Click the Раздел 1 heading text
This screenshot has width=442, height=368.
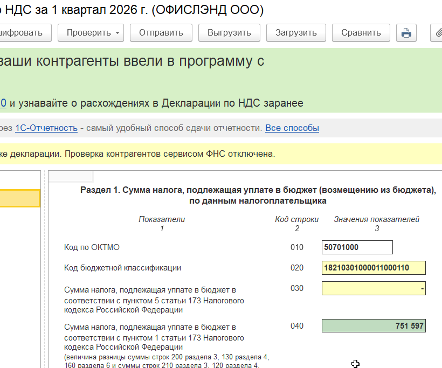[x=258, y=195]
